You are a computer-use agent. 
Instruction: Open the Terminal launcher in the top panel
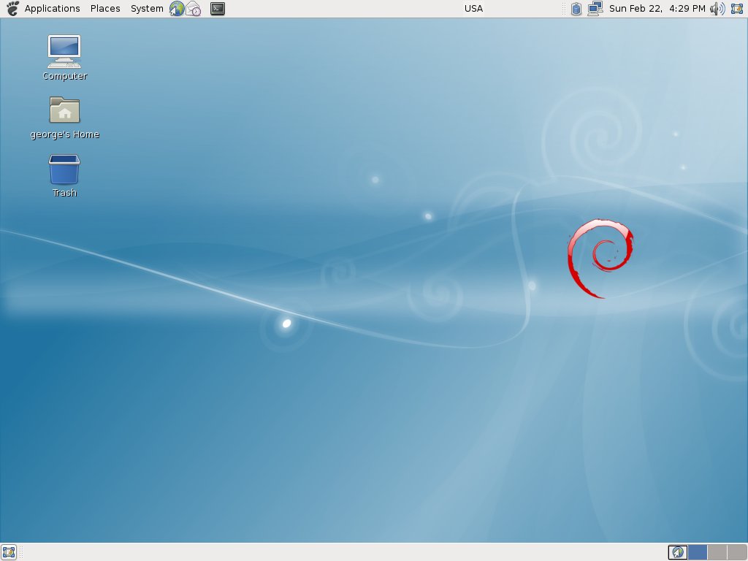[218, 9]
